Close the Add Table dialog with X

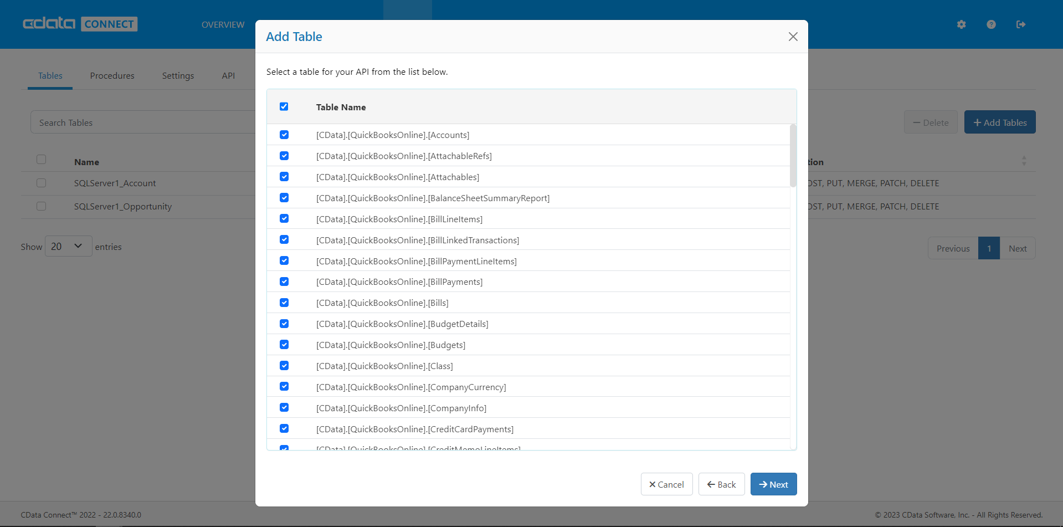(793, 37)
